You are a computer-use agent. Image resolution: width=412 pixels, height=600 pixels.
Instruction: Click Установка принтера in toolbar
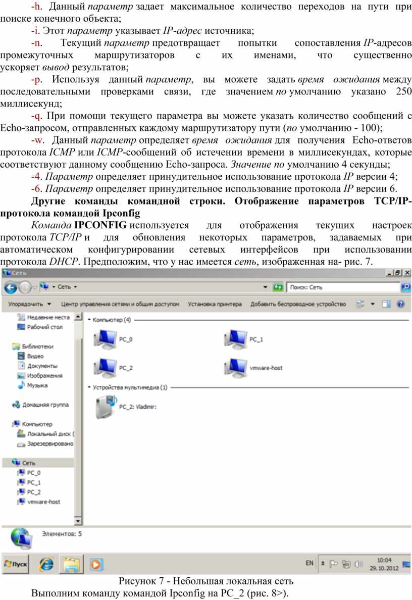[x=215, y=304]
